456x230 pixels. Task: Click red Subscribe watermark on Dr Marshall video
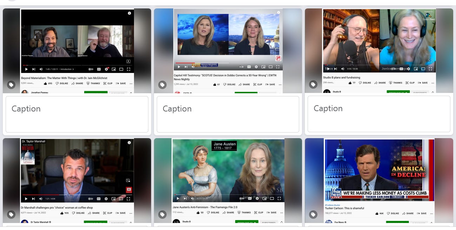pyautogui.click(x=129, y=190)
